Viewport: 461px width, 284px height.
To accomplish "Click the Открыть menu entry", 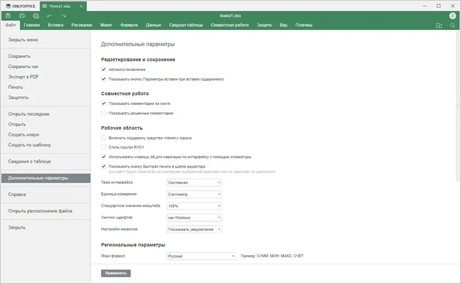I will tap(46, 124).
